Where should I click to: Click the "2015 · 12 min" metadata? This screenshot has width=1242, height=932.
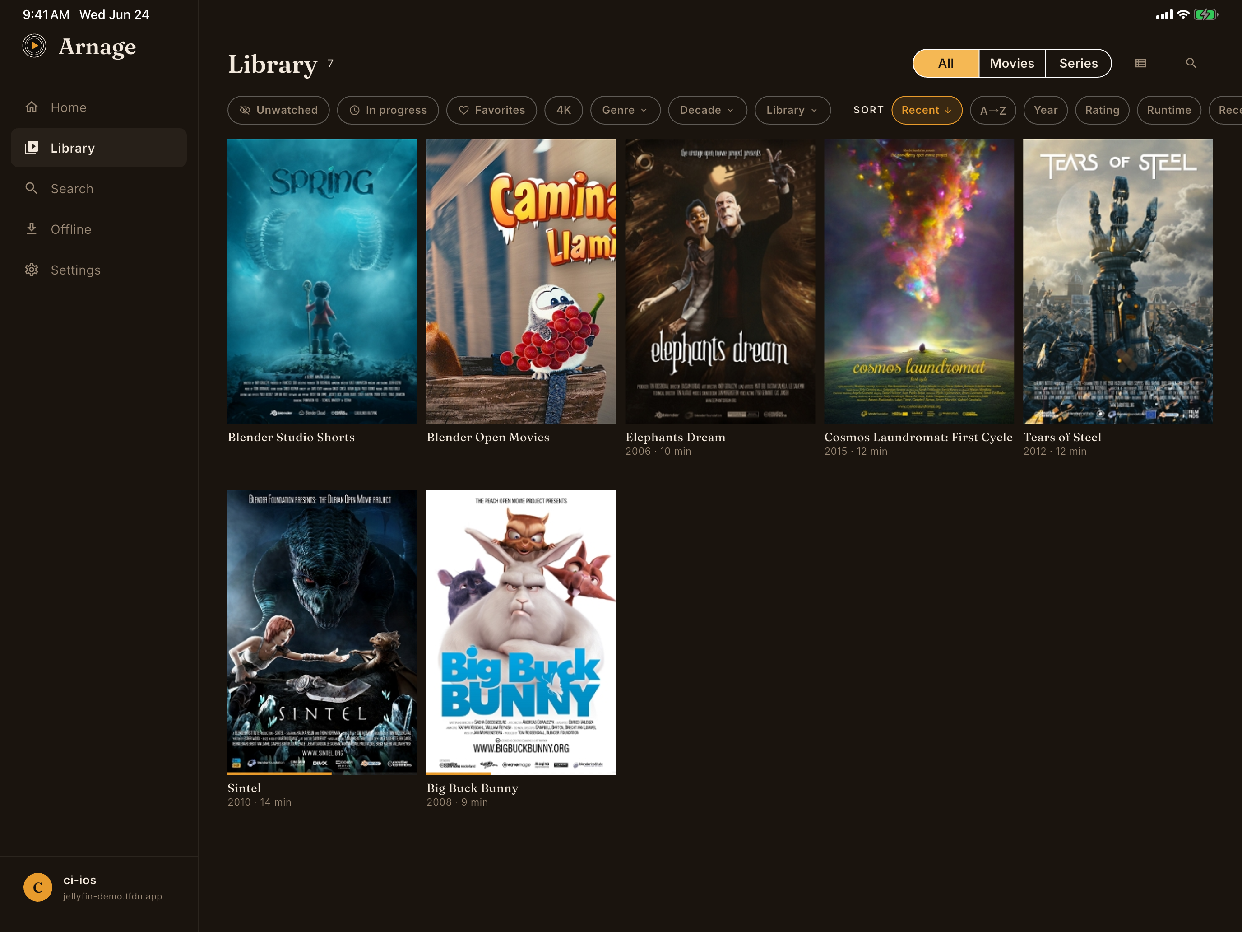coord(856,451)
